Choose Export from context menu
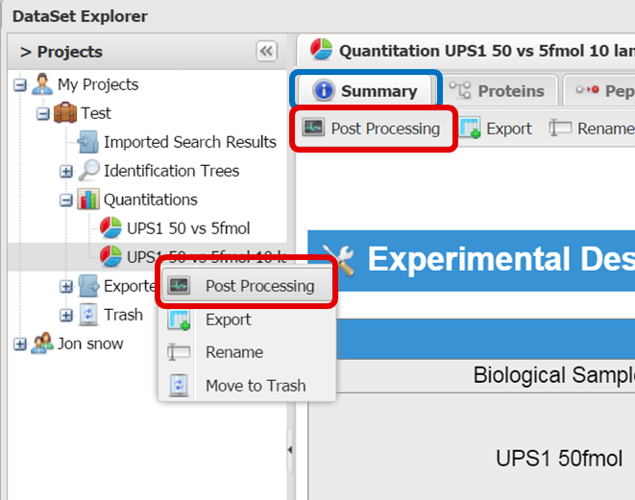The image size is (635, 500). [228, 320]
